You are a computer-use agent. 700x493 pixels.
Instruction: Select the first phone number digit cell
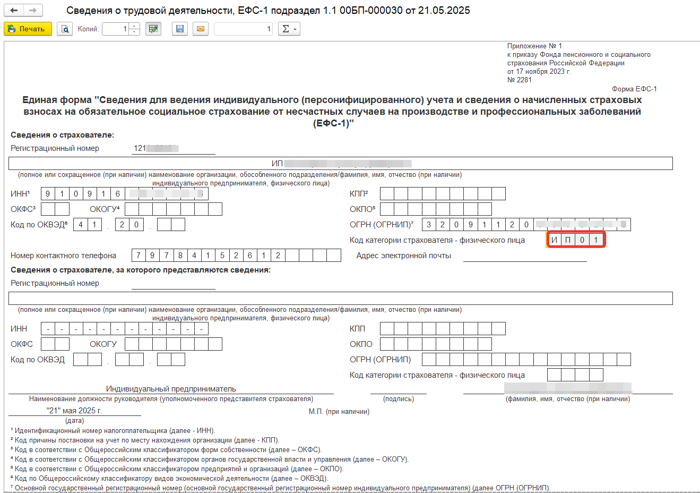[x=139, y=256]
